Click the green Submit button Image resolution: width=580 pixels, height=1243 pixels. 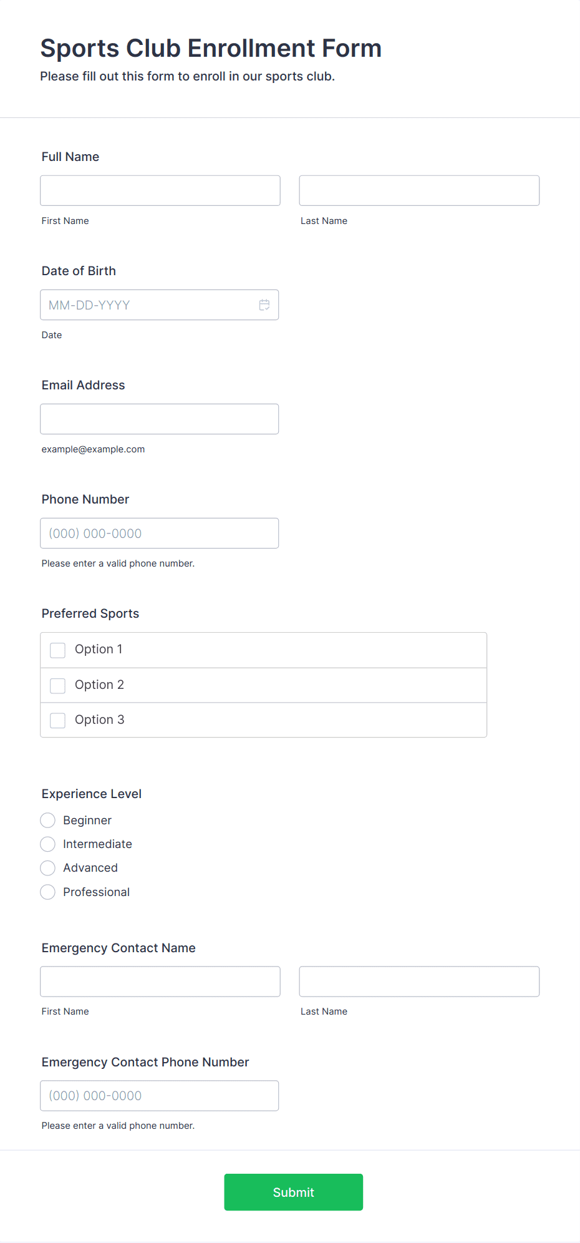pos(294,1192)
